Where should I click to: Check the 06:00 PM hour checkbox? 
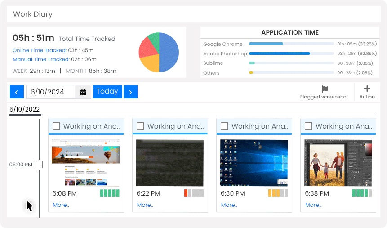click(x=39, y=165)
